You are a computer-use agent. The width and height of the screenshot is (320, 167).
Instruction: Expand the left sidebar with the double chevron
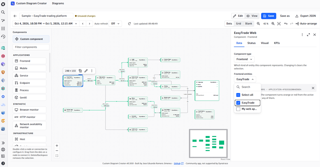[3, 143]
